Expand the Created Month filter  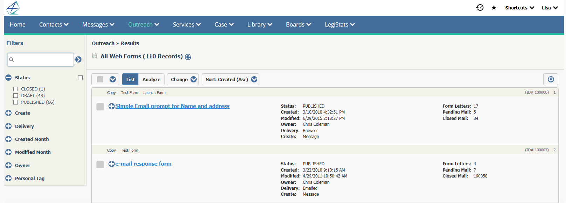click(x=9, y=139)
